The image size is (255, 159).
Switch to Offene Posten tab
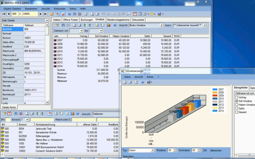pyautogui.click(x=71, y=20)
